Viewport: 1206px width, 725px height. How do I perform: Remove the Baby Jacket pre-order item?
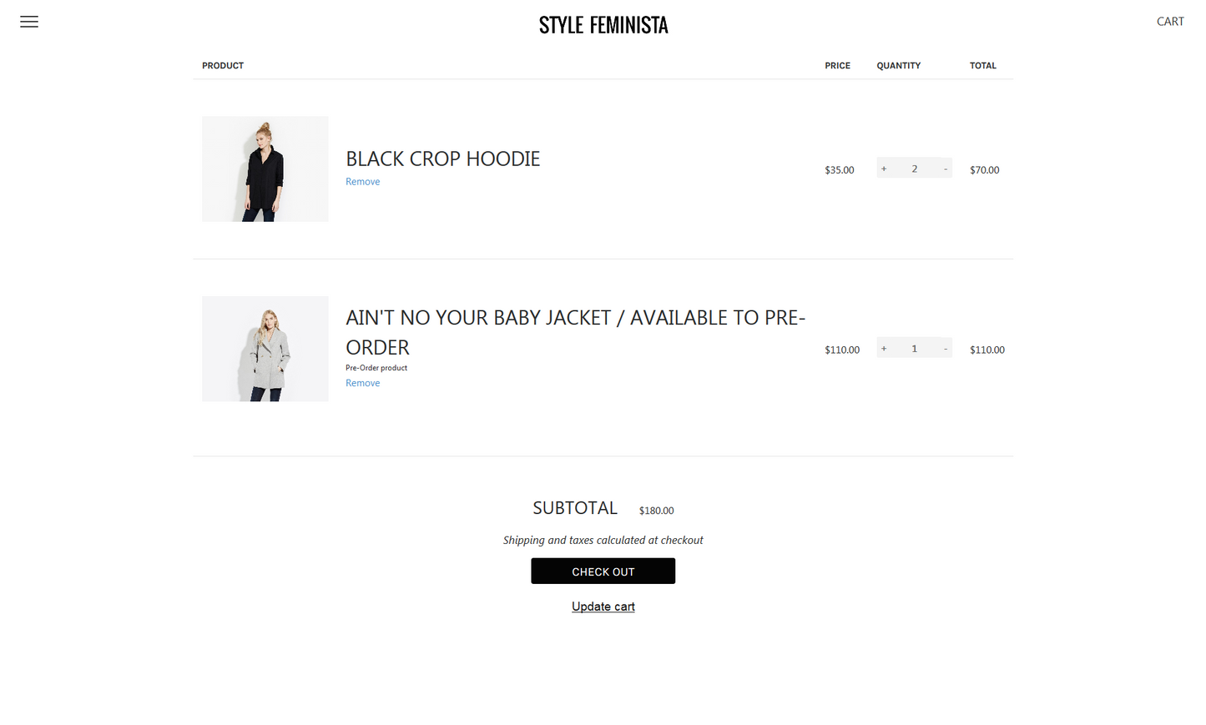pos(362,383)
